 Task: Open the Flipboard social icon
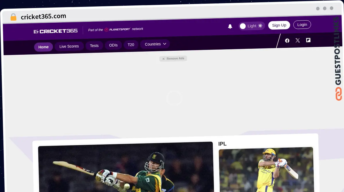tap(308, 40)
